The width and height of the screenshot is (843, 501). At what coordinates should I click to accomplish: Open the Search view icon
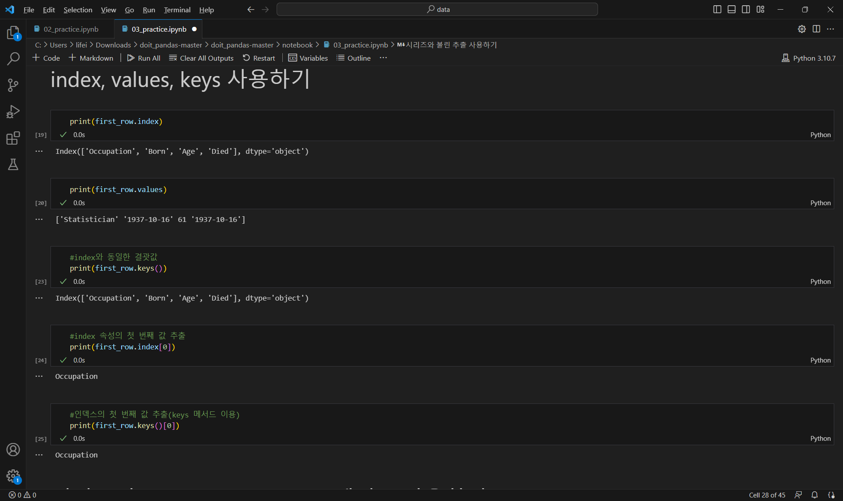(x=13, y=59)
